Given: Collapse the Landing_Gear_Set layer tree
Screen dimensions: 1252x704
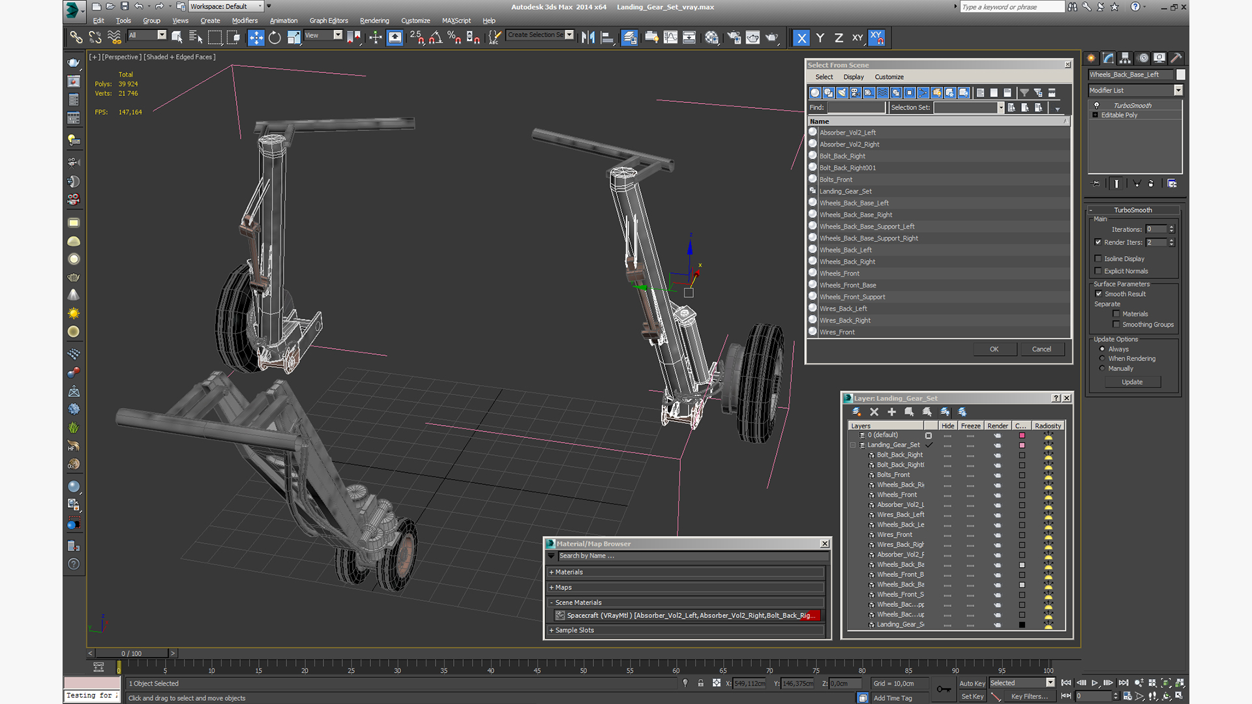Looking at the screenshot, I should click(x=853, y=445).
